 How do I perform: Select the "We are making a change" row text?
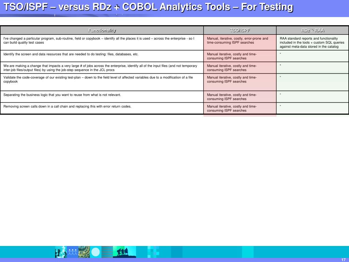(100, 68)
